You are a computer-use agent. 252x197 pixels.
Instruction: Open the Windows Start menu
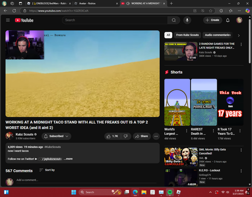(x=74, y=192)
